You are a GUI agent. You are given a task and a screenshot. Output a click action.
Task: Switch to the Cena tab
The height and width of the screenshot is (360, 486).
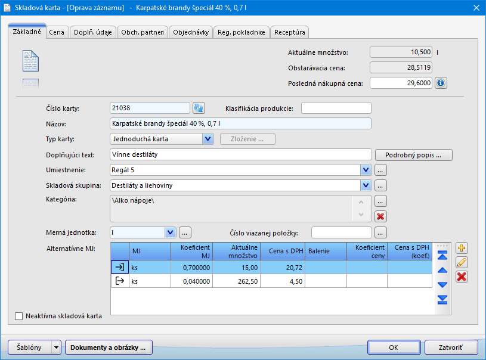pyautogui.click(x=57, y=32)
